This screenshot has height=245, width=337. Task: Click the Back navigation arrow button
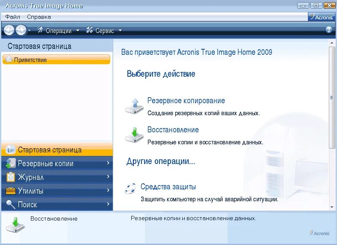click(9, 30)
